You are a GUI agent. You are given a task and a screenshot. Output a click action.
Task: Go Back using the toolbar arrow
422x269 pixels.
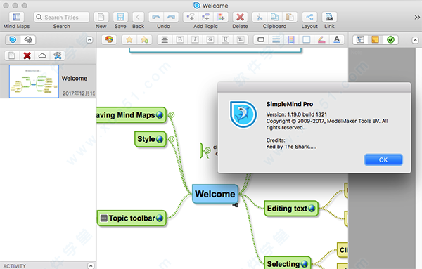[138, 17]
